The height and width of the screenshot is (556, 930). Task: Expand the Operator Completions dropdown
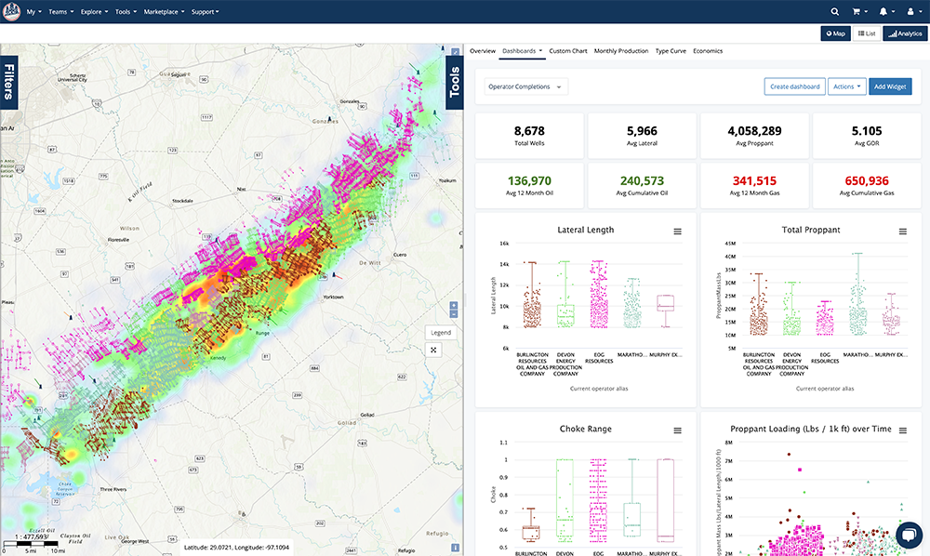coord(526,86)
